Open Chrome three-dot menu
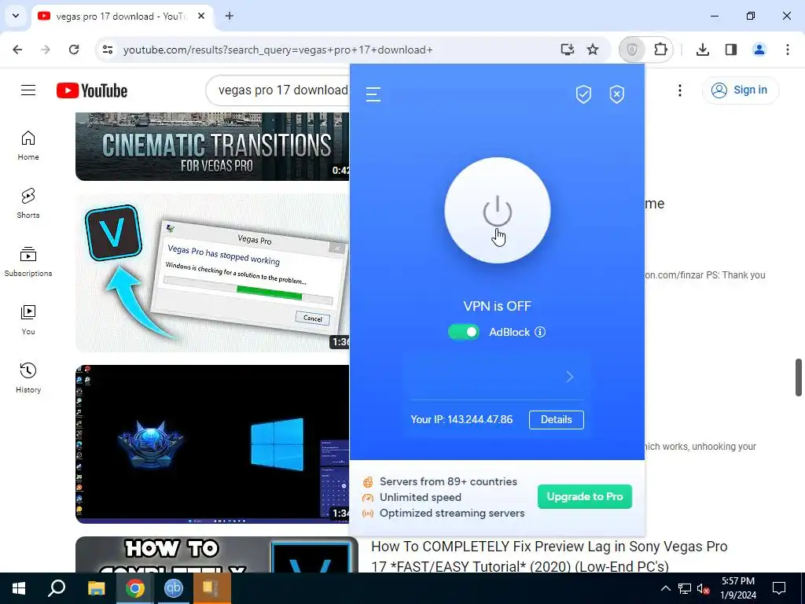805x604 pixels. [x=788, y=50]
